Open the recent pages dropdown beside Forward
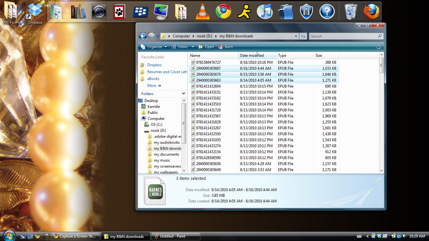Image resolution: width=429 pixels, height=241 pixels. tap(158, 36)
